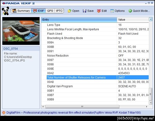Switch to the Summary tab
This screenshot has height=121, width=155.
(21, 11)
